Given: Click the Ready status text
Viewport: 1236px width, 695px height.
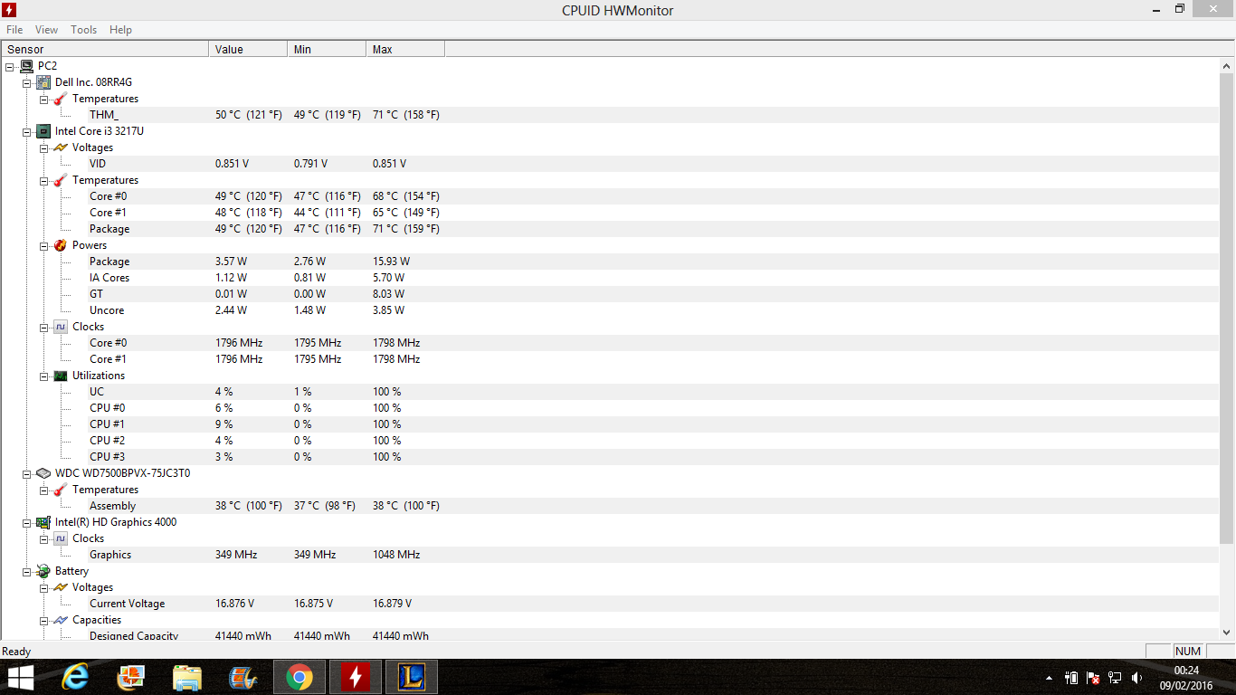Looking at the screenshot, I should [x=16, y=652].
